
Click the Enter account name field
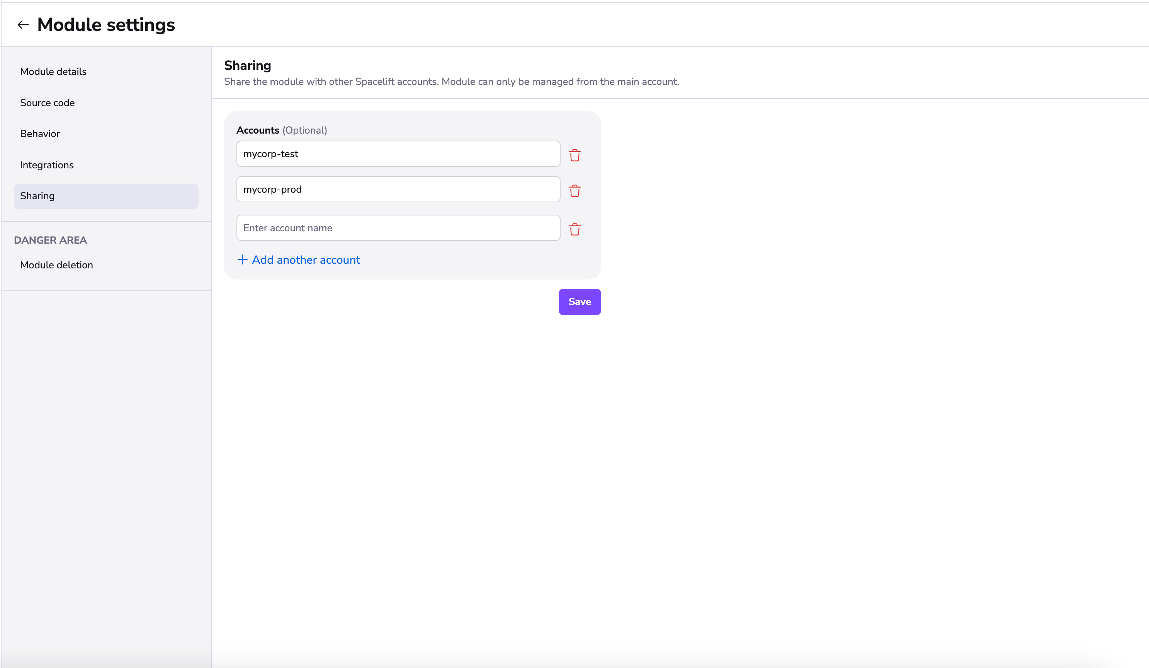click(x=398, y=228)
